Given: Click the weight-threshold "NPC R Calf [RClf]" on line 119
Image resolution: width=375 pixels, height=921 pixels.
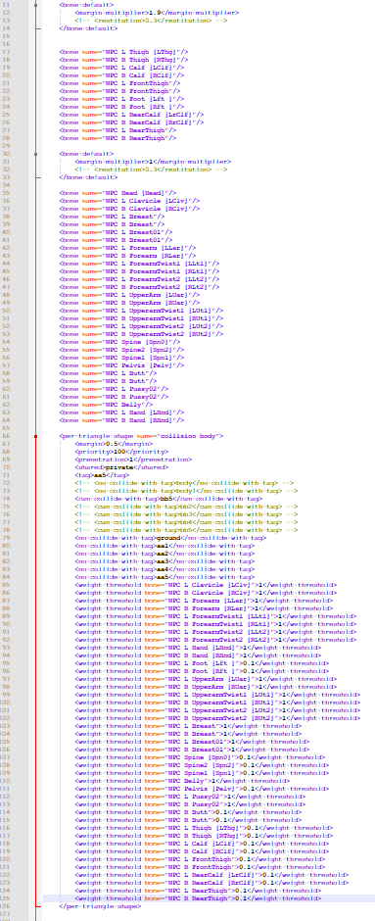Looking at the screenshot, I should point(202,851).
